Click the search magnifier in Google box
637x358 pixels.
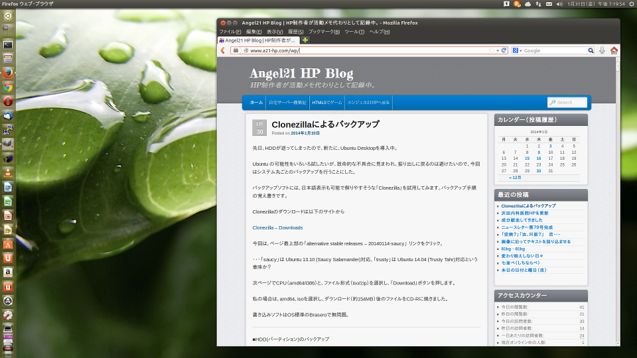click(591, 51)
